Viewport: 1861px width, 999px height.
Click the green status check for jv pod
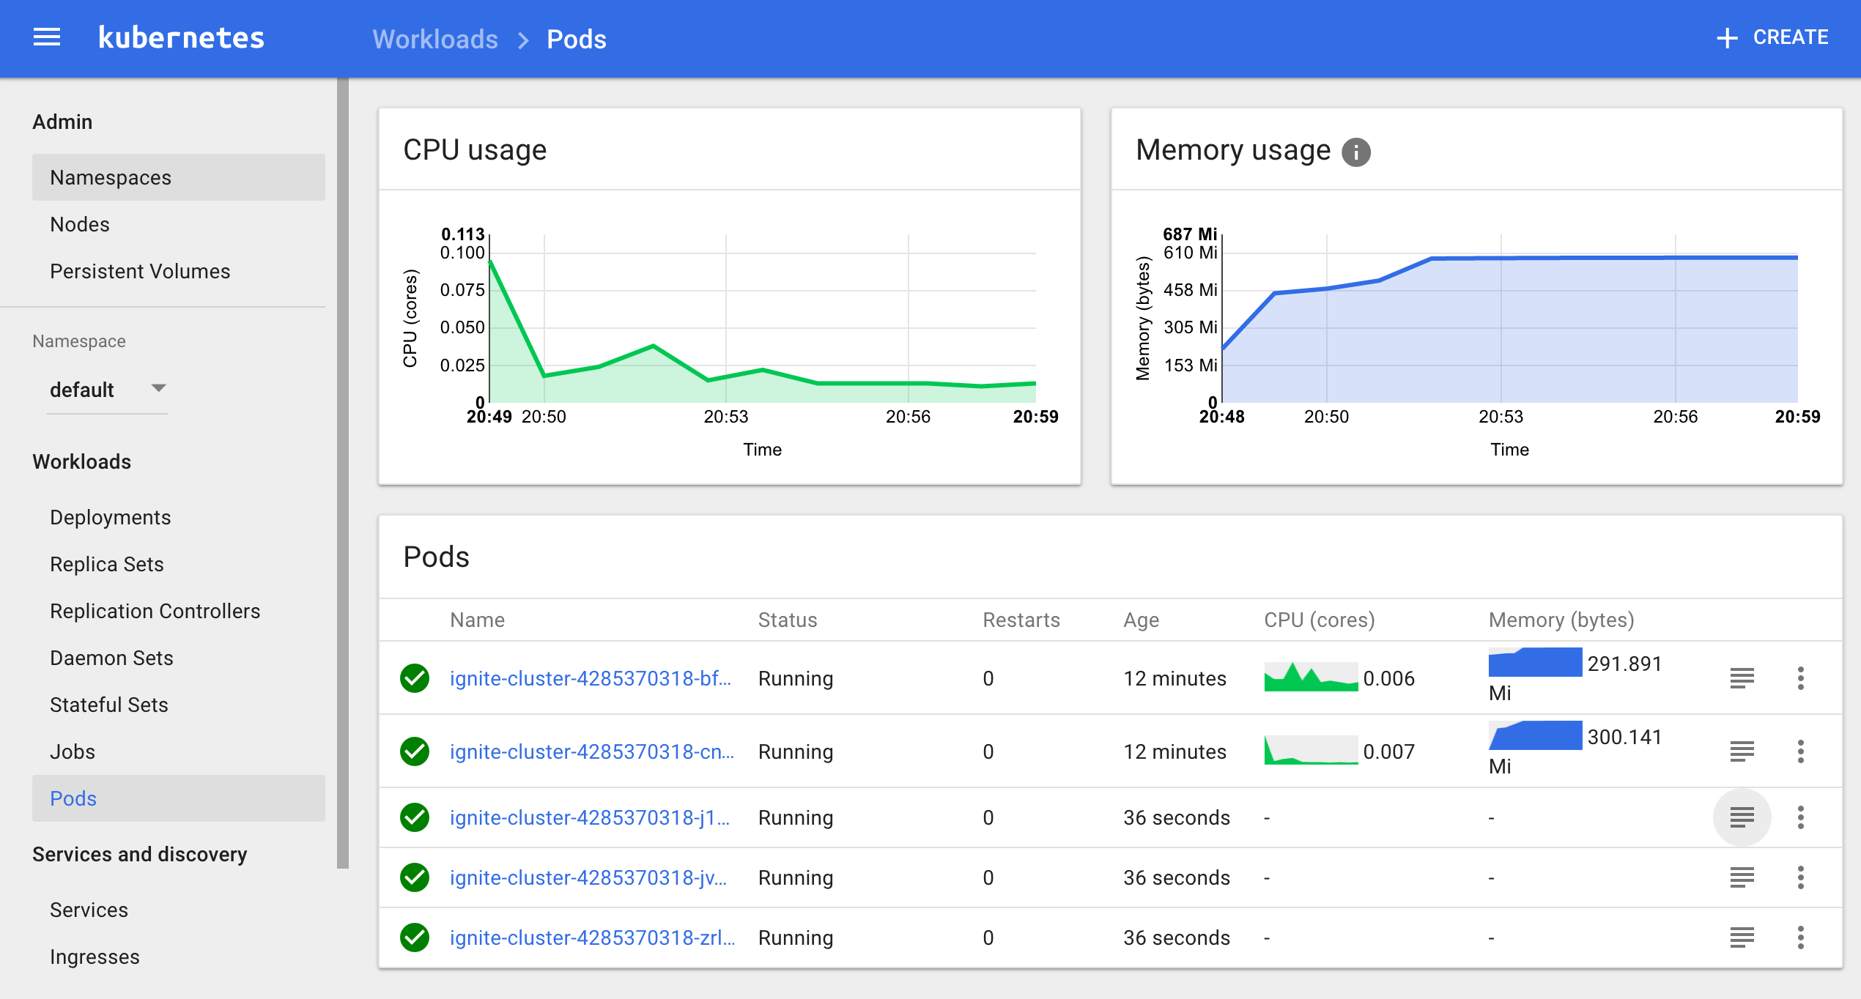(x=415, y=877)
